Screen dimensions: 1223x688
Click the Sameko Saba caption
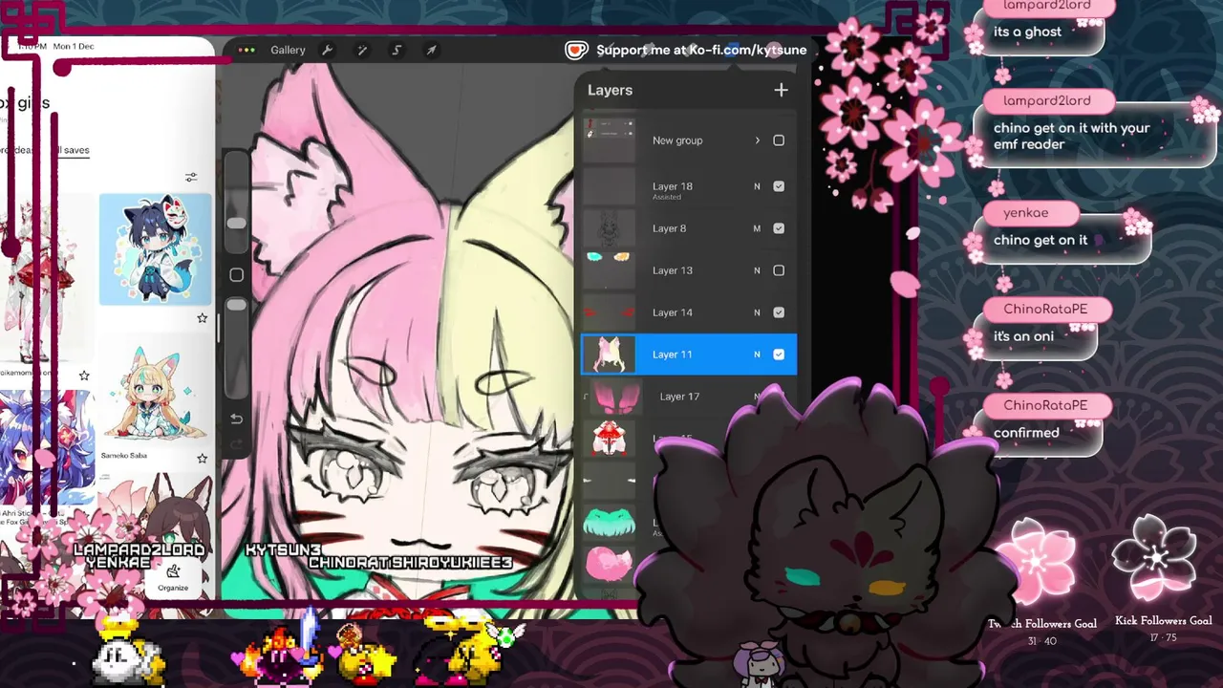(x=124, y=456)
